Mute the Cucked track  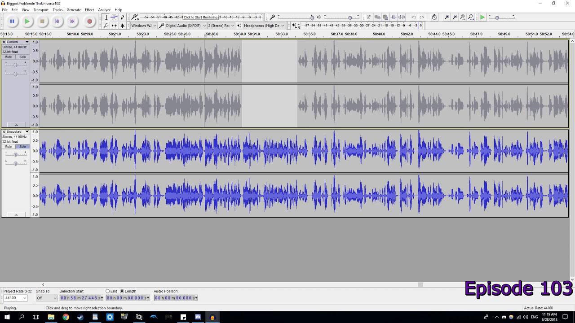pyautogui.click(x=8, y=57)
